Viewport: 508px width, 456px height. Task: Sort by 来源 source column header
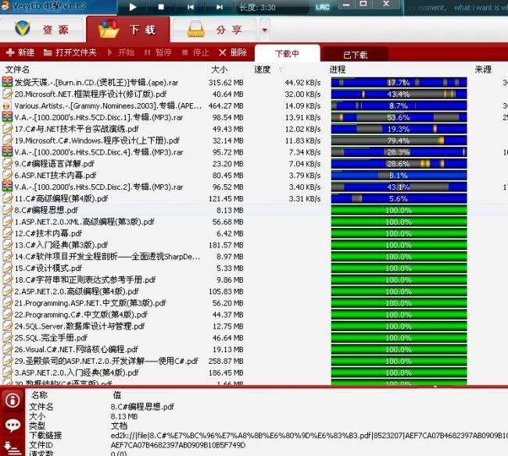click(x=483, y=69)
